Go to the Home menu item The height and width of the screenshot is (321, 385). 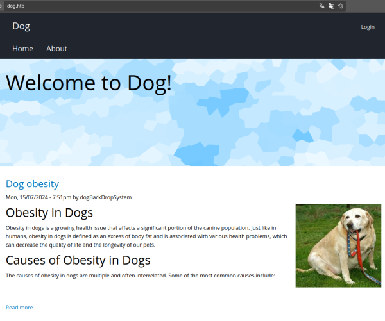(22, 49)
